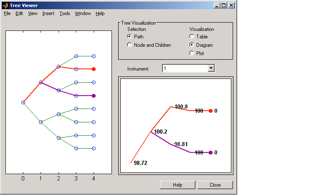The image size is (309, 195).
Task: Click the filled purple end node
Action: click(94, 96)
